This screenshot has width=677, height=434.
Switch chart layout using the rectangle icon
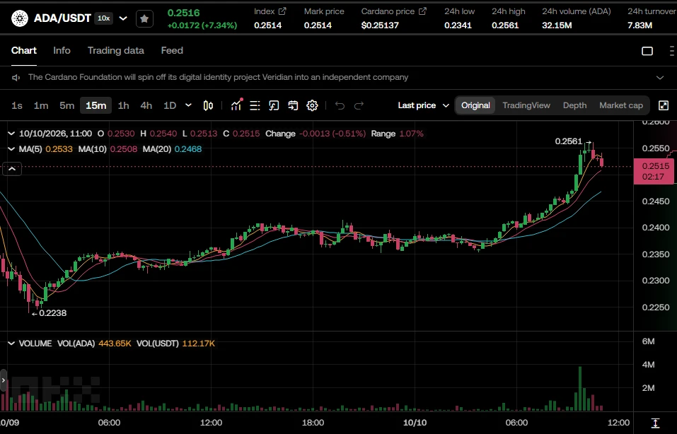[647, 51]
